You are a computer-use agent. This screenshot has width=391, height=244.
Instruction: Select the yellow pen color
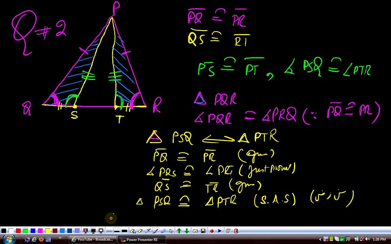click(x=48, y=231)
